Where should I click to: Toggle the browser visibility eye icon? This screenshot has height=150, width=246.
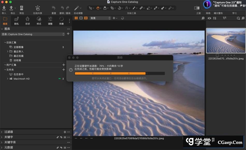click(209, 18)
